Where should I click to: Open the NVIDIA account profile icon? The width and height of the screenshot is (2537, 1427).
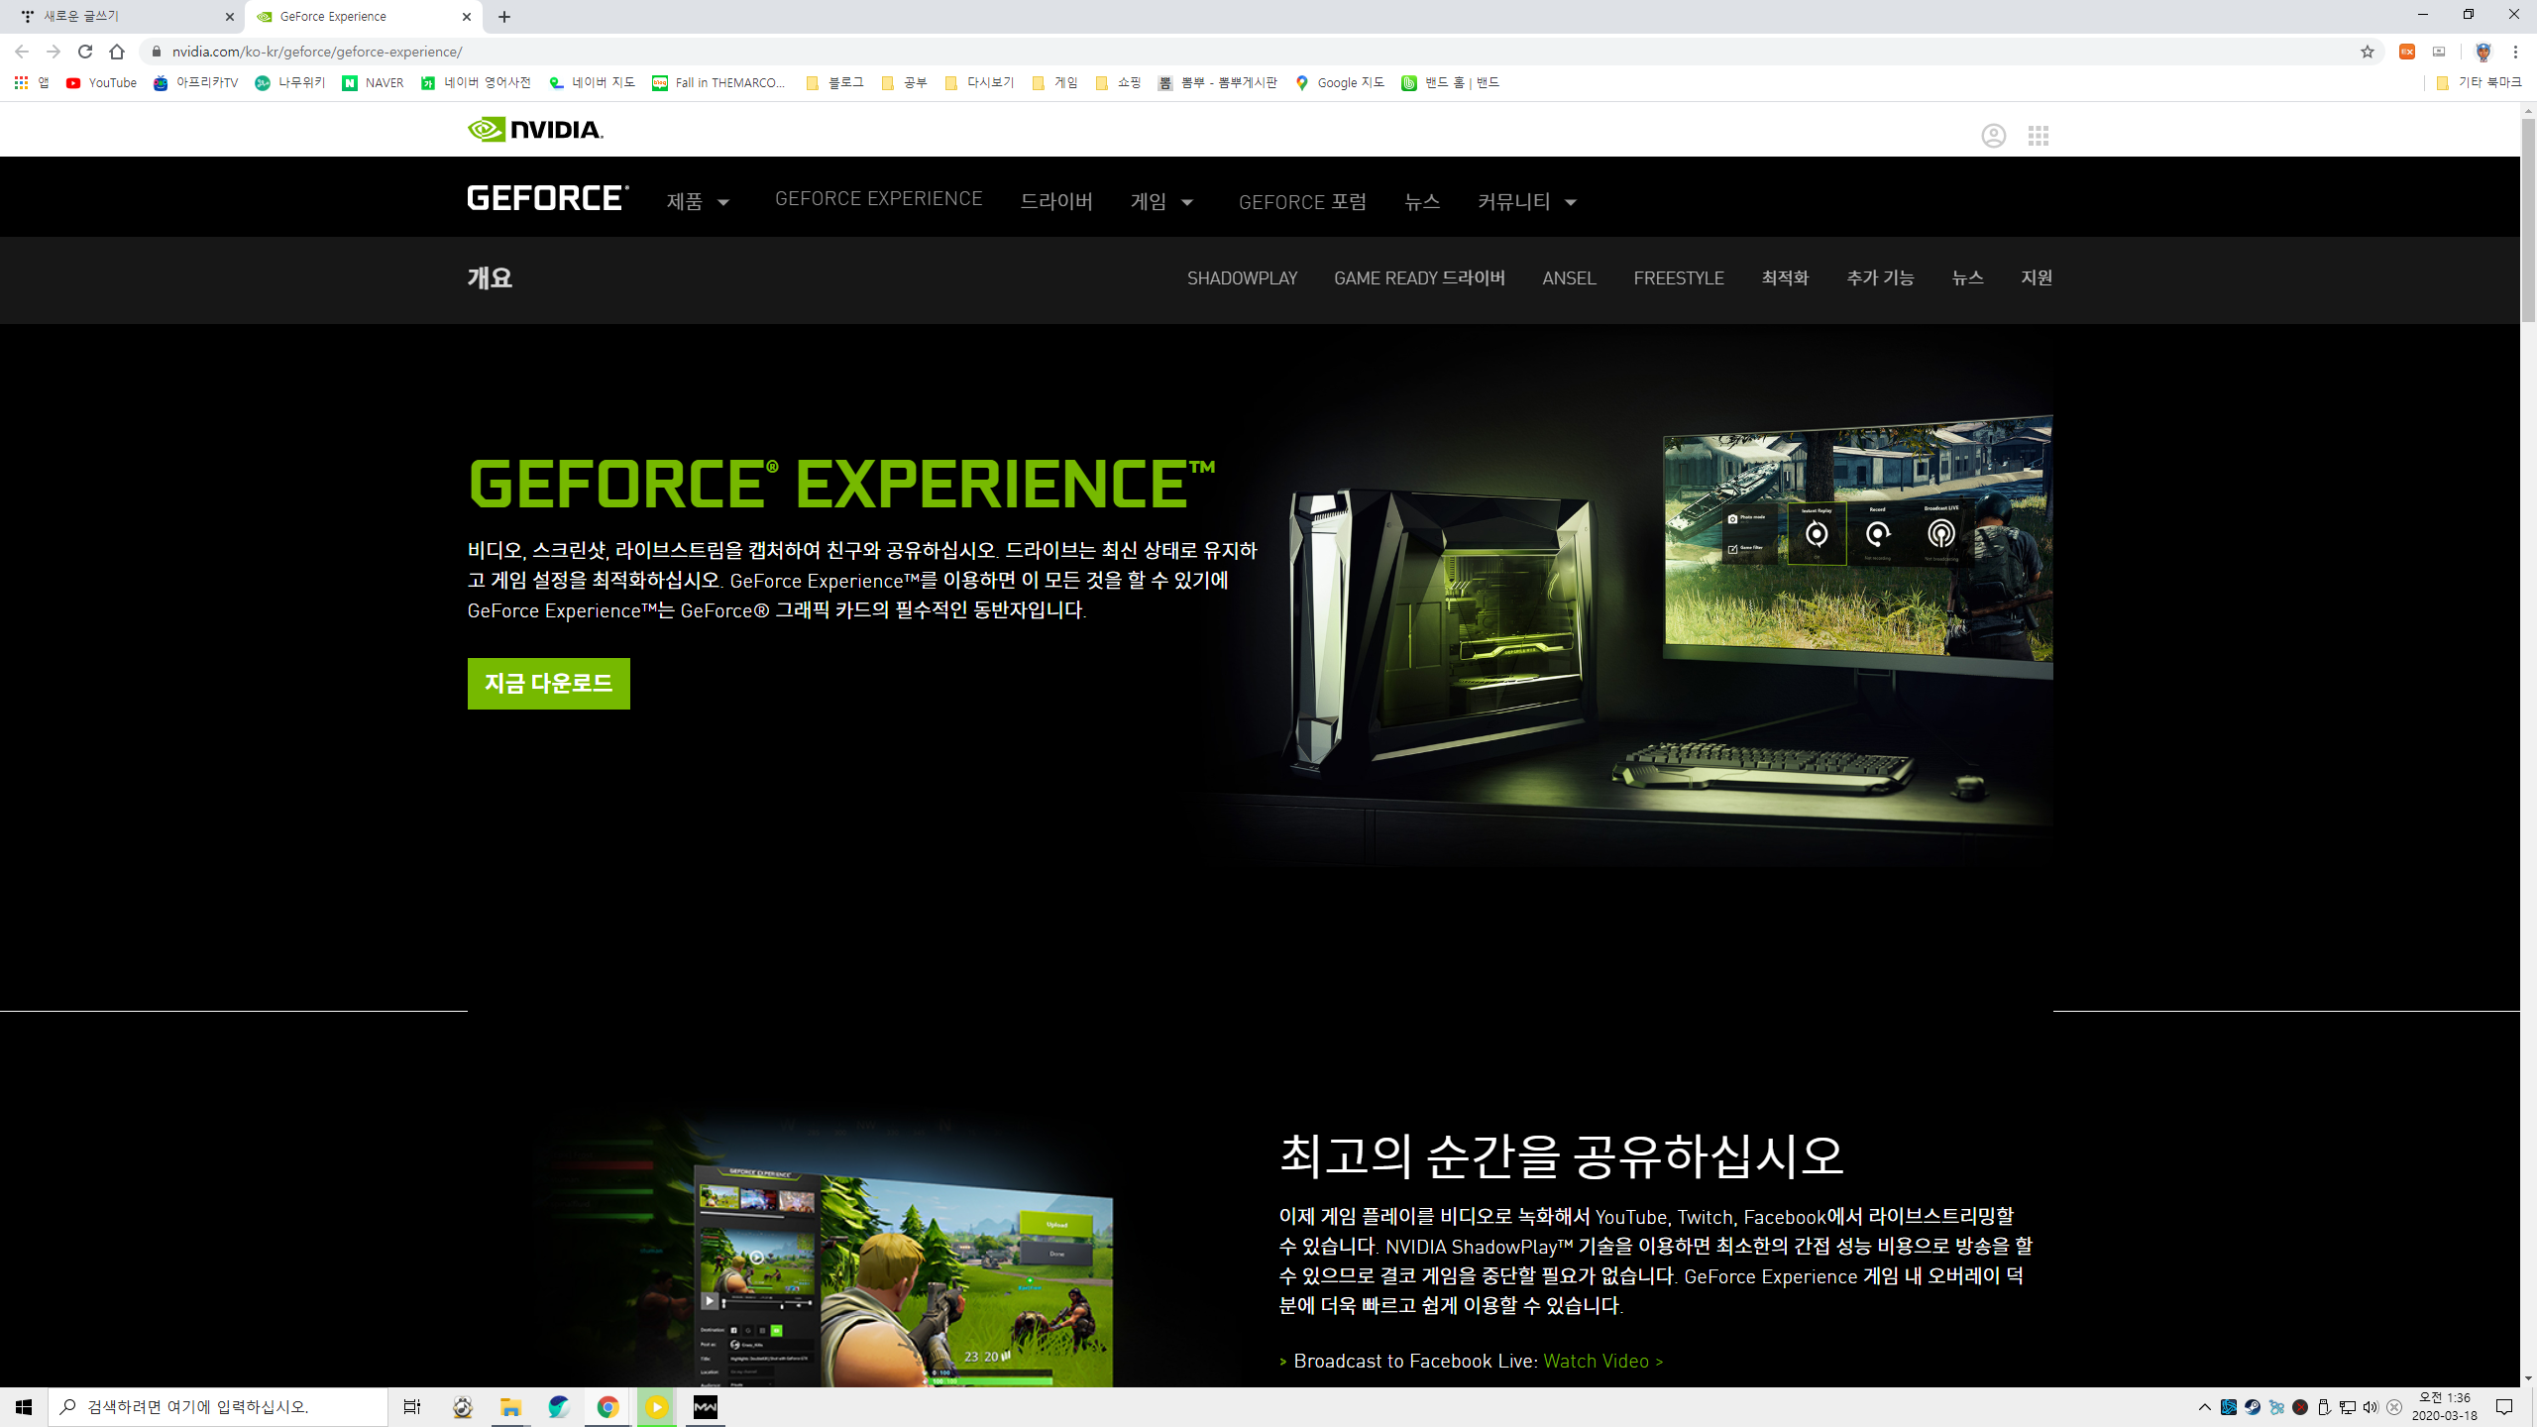pyautogui.click(x=1993, y=136)
